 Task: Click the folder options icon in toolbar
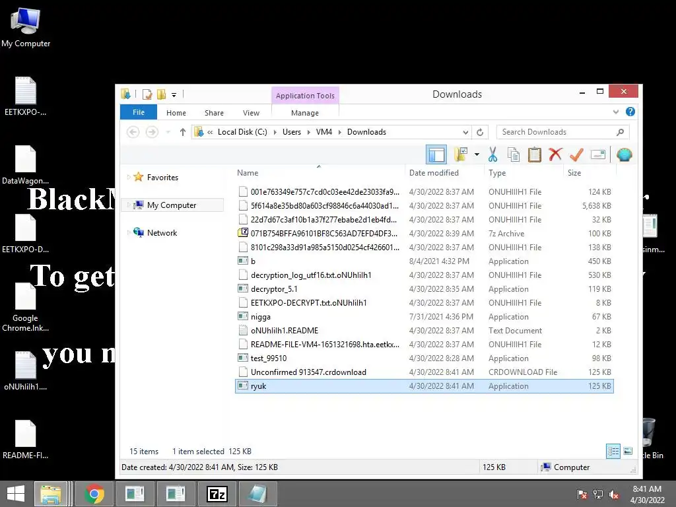(461, 154)
